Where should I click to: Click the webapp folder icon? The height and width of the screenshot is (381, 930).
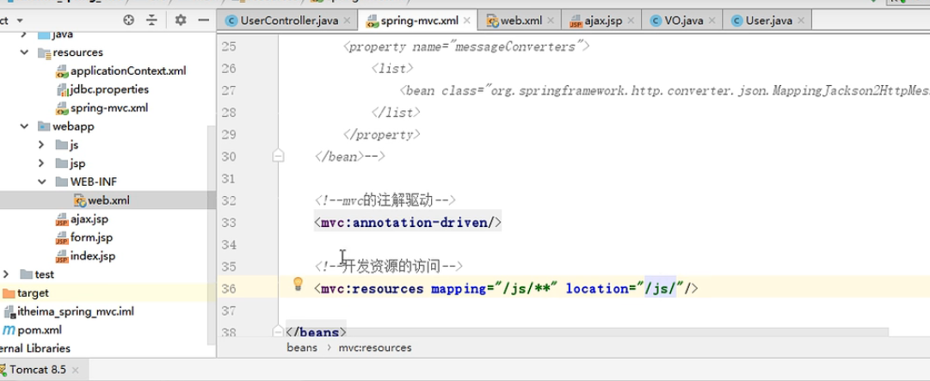tap(45, 126)
